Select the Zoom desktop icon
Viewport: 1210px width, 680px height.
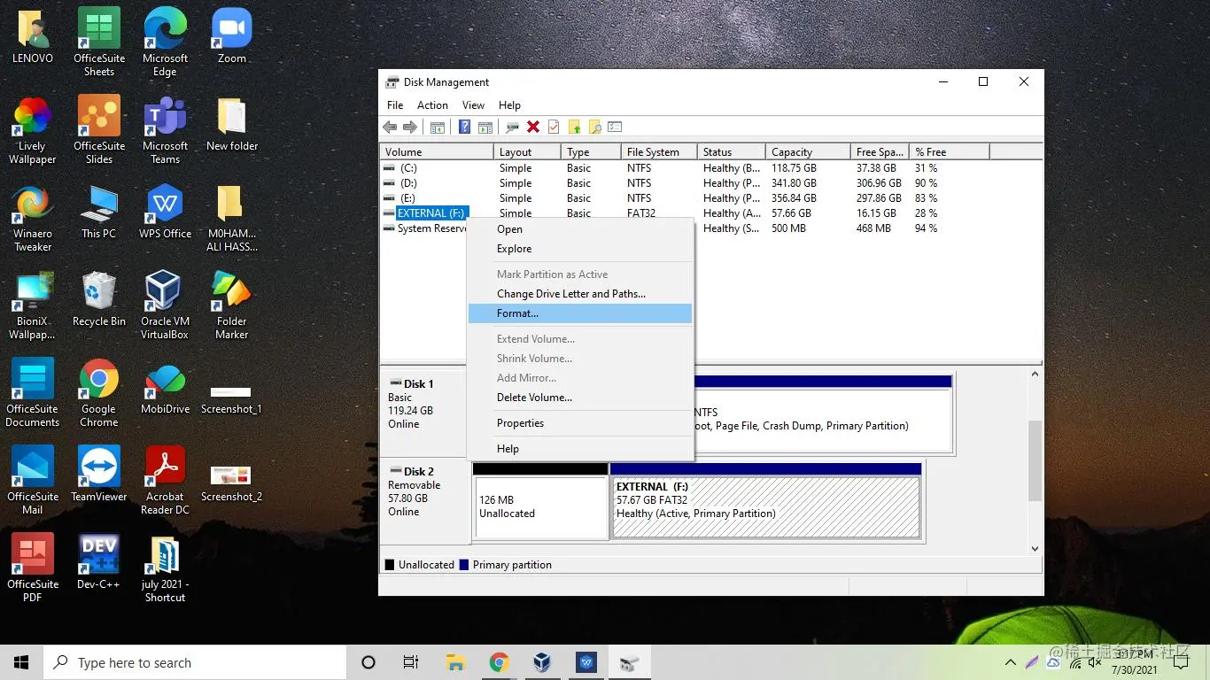[x=232, y=35]
